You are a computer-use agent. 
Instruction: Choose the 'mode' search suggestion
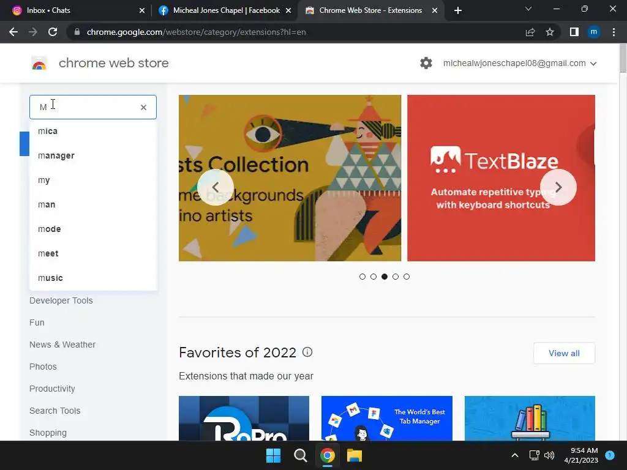click(93, 229)
